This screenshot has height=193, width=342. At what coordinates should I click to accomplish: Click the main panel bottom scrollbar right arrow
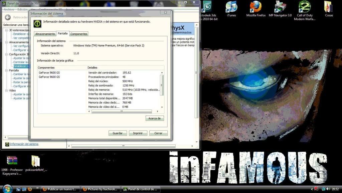(192, 146)
